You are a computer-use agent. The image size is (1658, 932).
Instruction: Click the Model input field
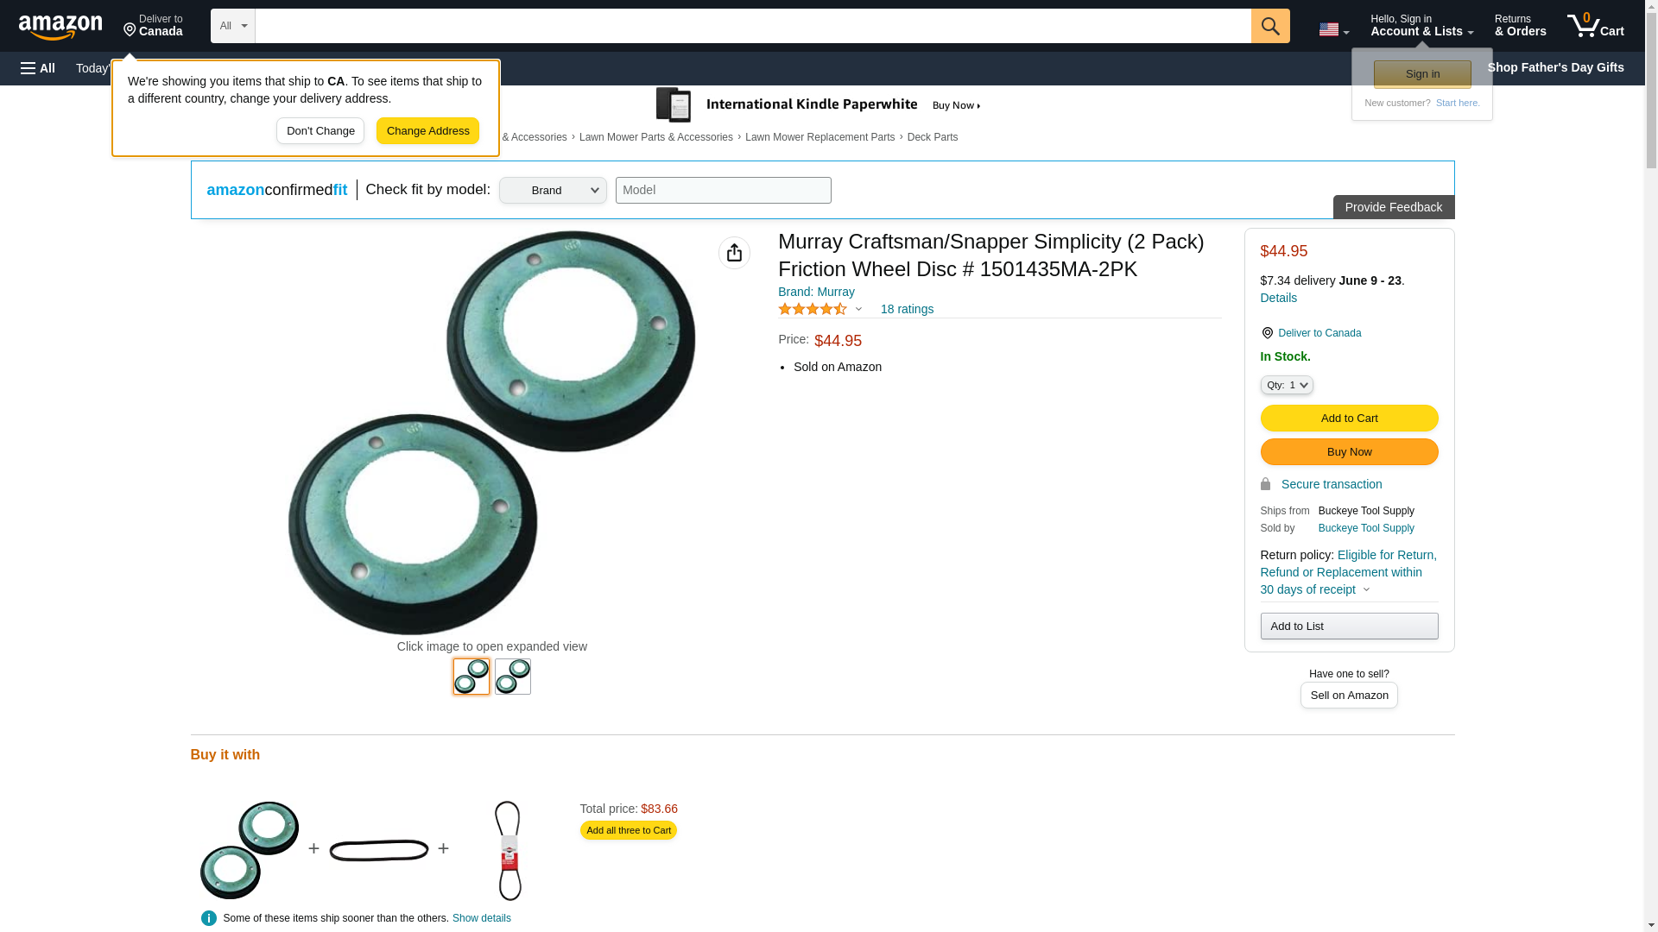click(723, 191)
